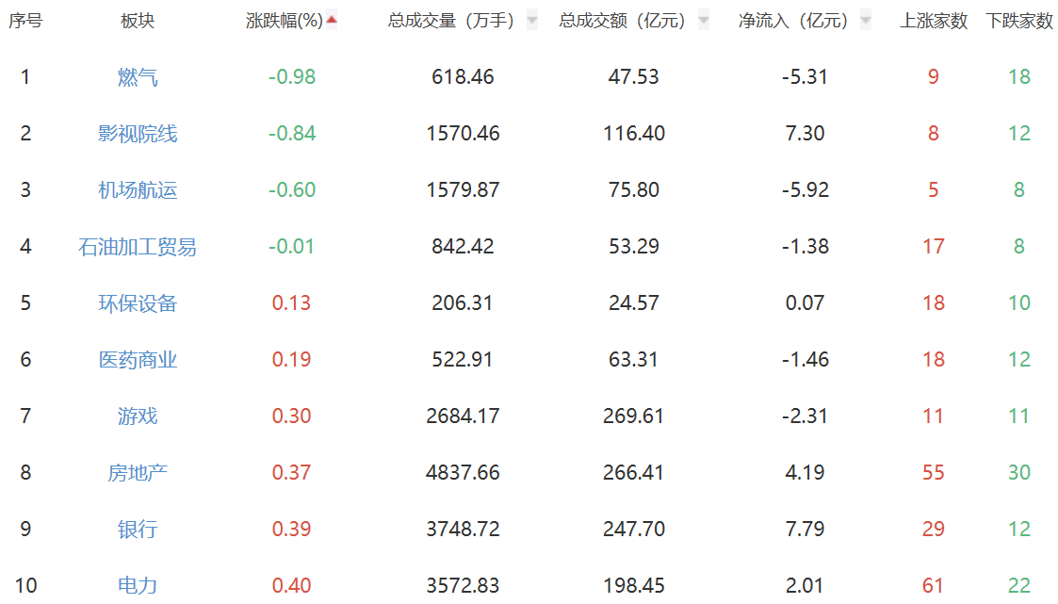
Task: Click the sort arrow next to 总成交额（亿元）
Action: [704, 21]
